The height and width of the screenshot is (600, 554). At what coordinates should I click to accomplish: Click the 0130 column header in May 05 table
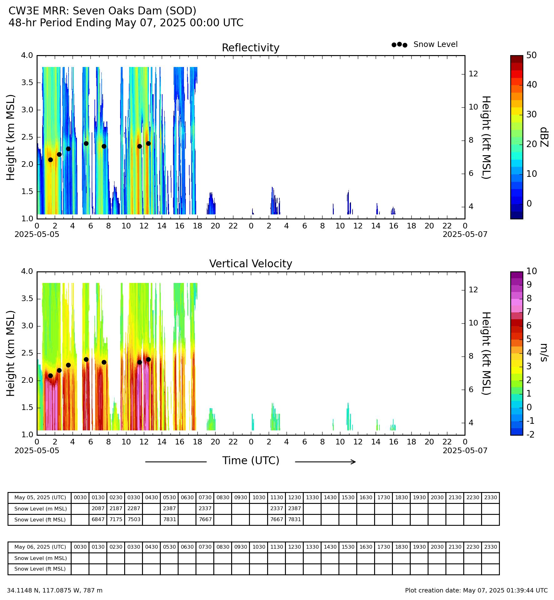(x=98, y=498)
